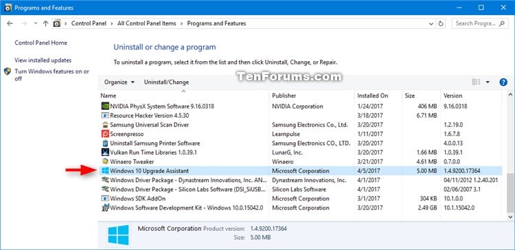This screenshot has height=250, width=515.
Task: Click the 406 MB size cell
Action: tap(427, 106)
